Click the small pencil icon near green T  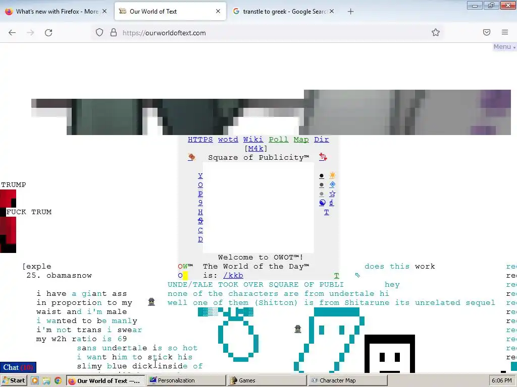click(357, 275)
